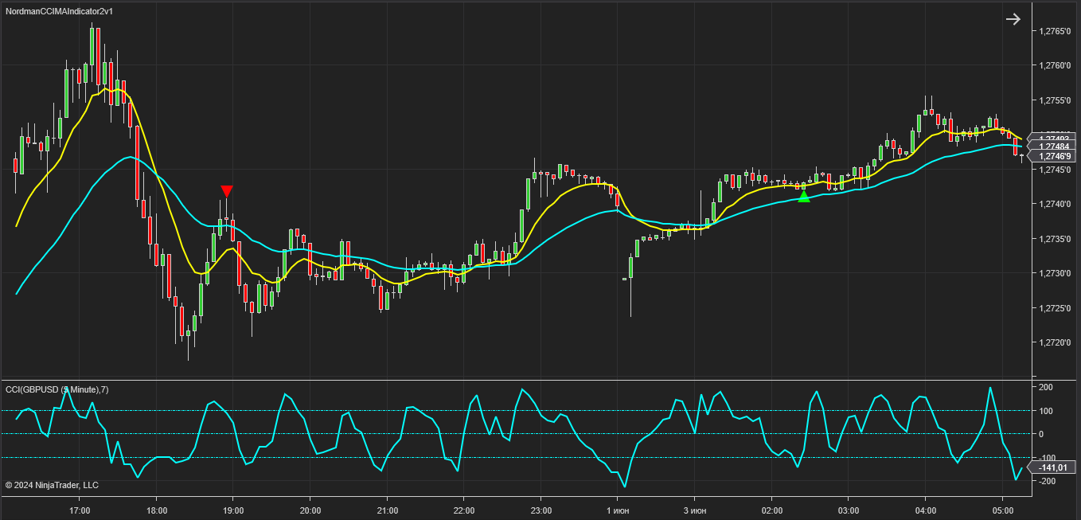The image size is (1081, 520).
Task: Click the 1,2740'0 price axis label
Action: tap(1054, 205)
